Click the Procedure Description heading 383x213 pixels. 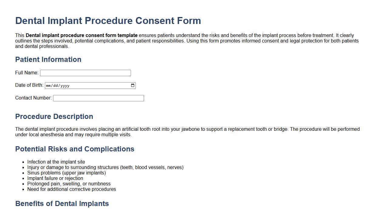pos(54,117)
